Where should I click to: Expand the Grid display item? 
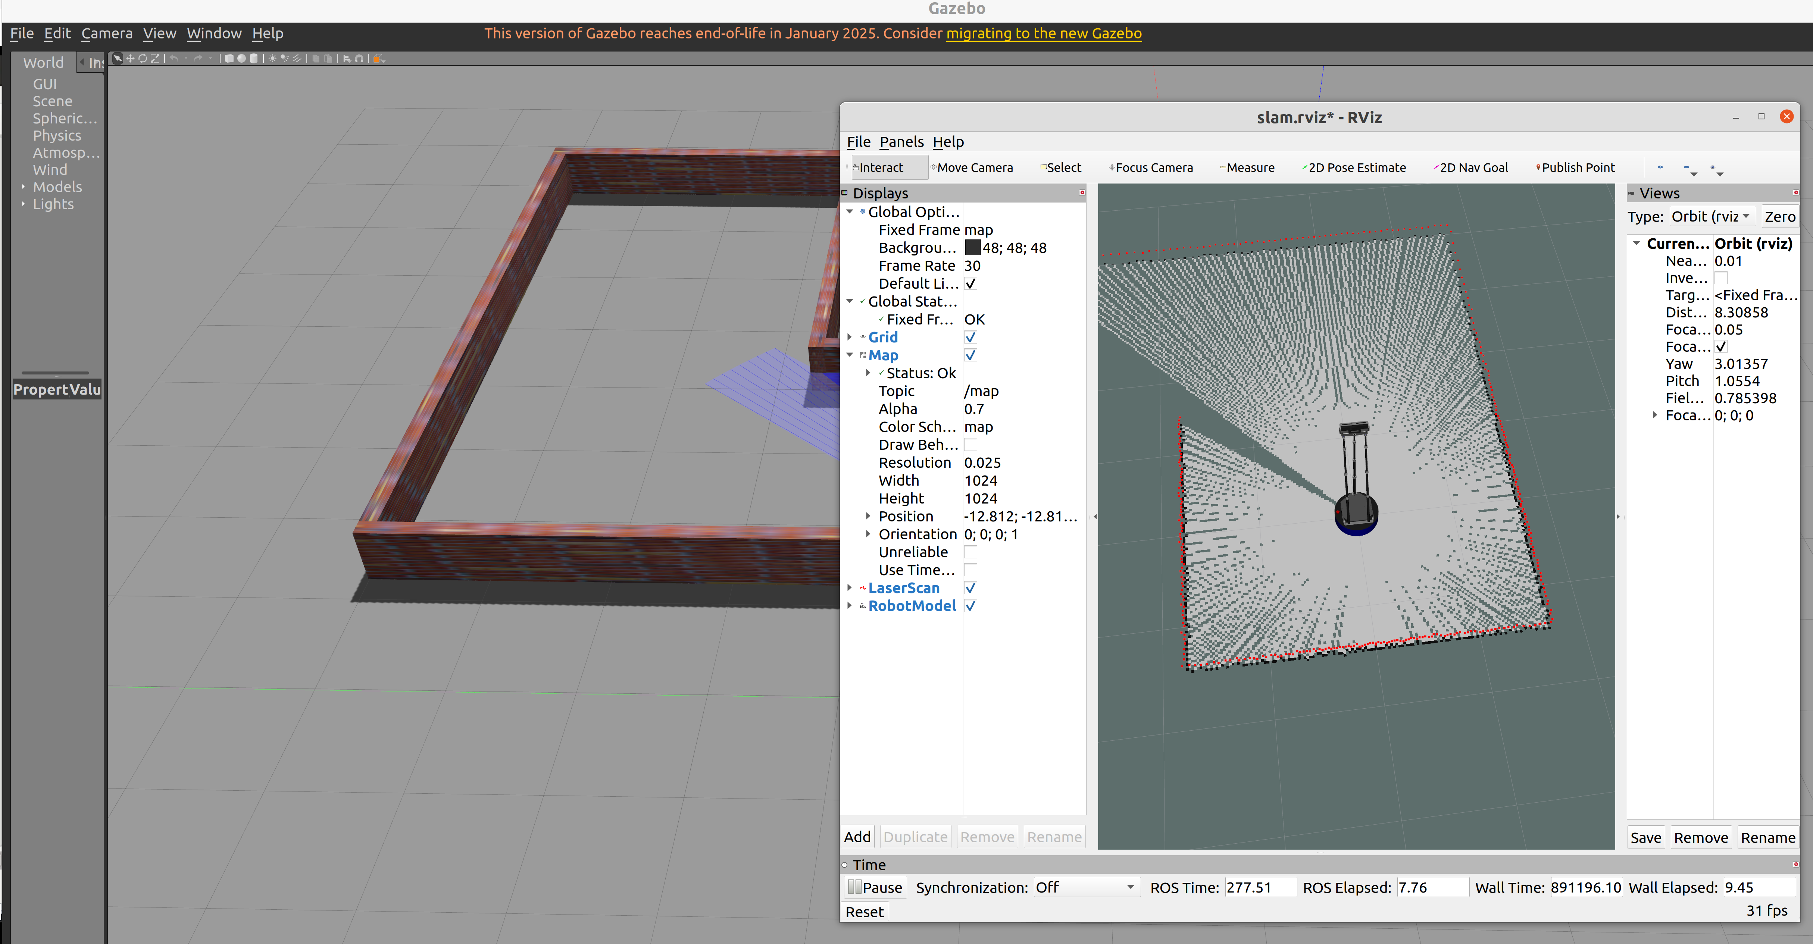click(x=850, y=338)
